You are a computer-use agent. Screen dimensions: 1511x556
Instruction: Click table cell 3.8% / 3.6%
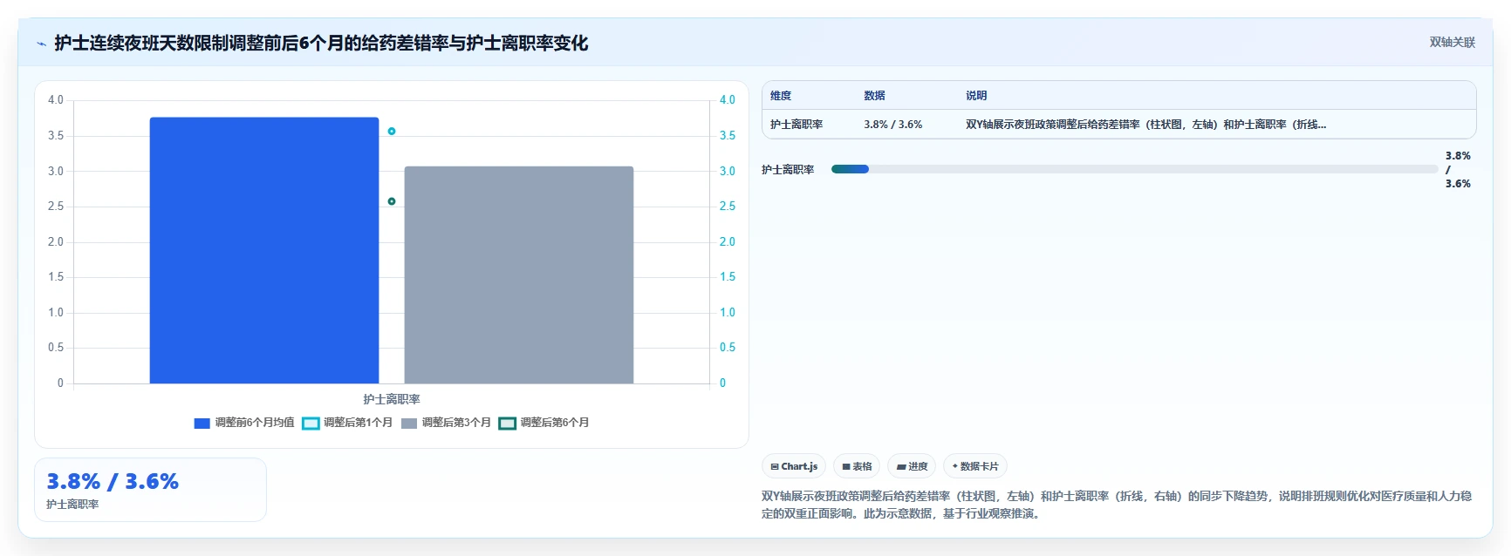point(893,125)
